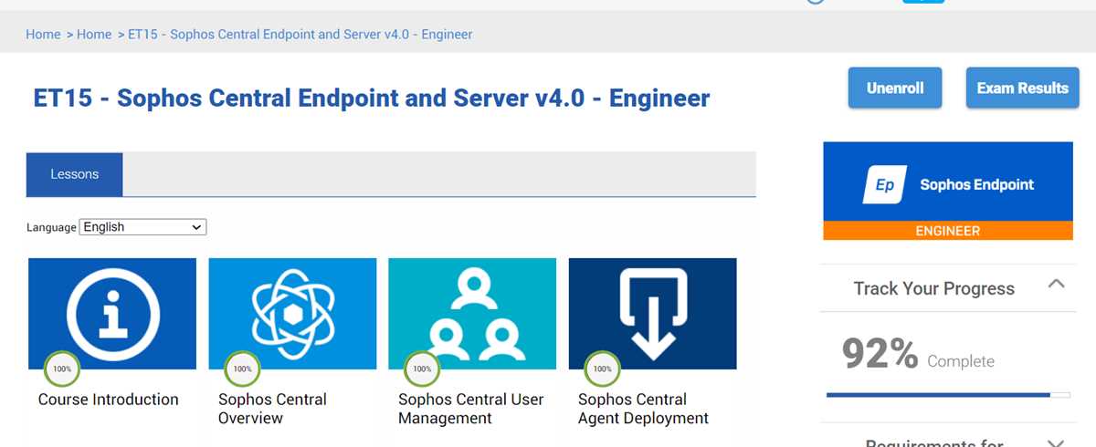Click the Track Your Progress heading
Screen dimensions: 1096x447
click(x=933, y=288)
